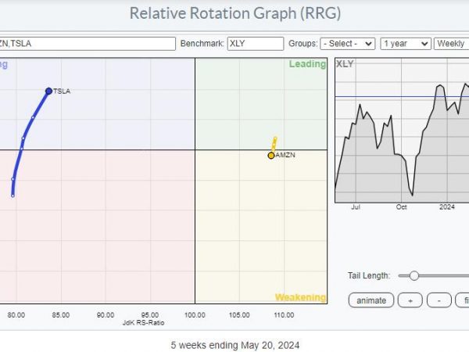Click the animate button
469x352 pixels.
(x=371, y=300)
